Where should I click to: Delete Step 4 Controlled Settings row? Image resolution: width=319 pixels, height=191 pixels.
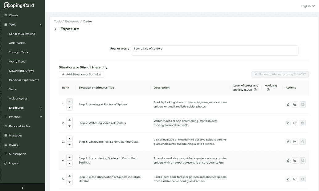point(303,161)
